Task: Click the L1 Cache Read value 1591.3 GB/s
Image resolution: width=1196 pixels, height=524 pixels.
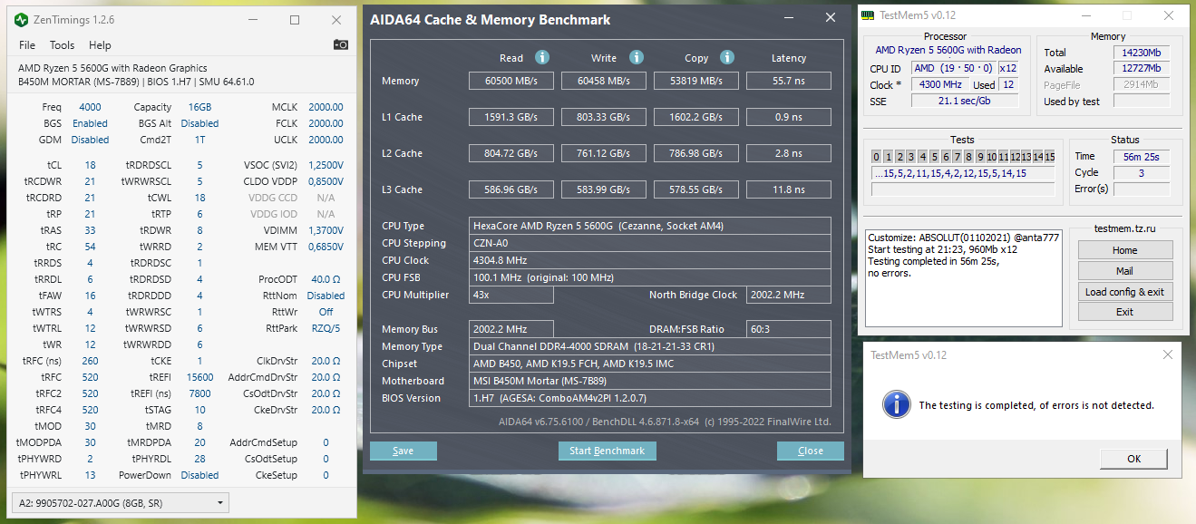Action: click(x=511, y=117)
